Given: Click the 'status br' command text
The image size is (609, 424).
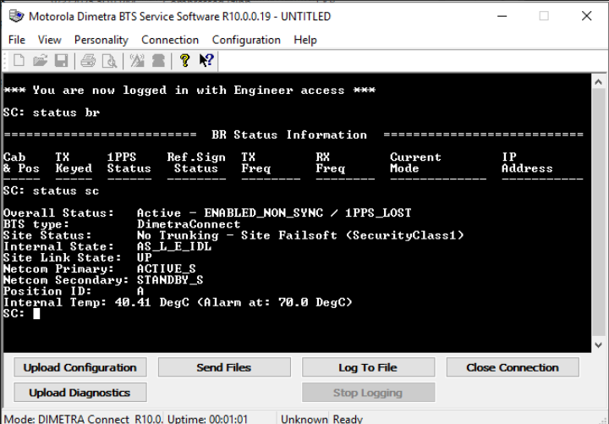Looking at the screenshot, I should pyautogui.click(x=66, y=113).
